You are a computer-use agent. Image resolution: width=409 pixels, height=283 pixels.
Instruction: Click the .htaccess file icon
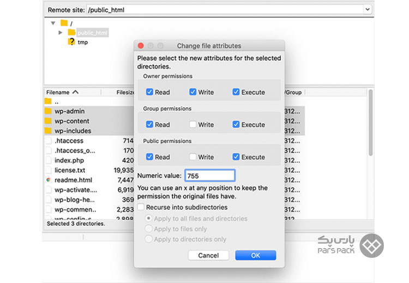coord(49,141)
